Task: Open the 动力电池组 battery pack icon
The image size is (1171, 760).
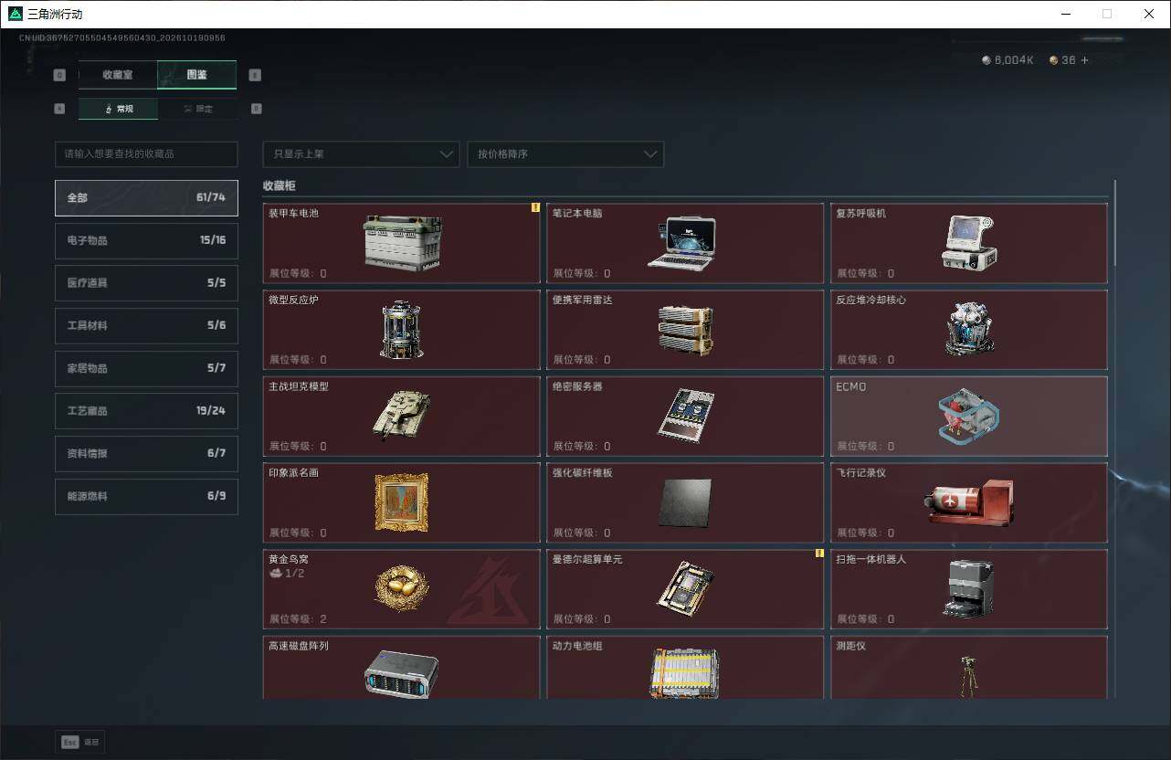Action: coord(685,674)
